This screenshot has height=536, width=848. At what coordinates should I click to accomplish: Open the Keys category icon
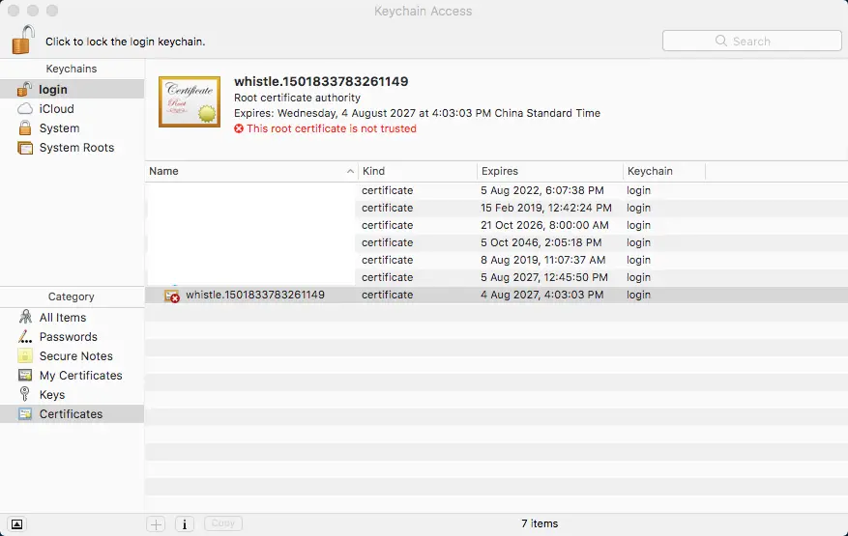[x=24, y=394]
